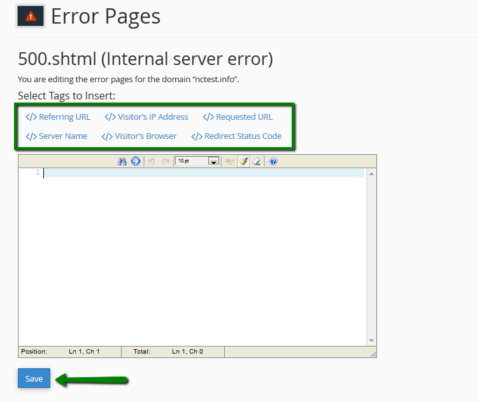Click the eraser reset highlight icon
Viewport: 479px width, 402px height.
click(256, 162)
